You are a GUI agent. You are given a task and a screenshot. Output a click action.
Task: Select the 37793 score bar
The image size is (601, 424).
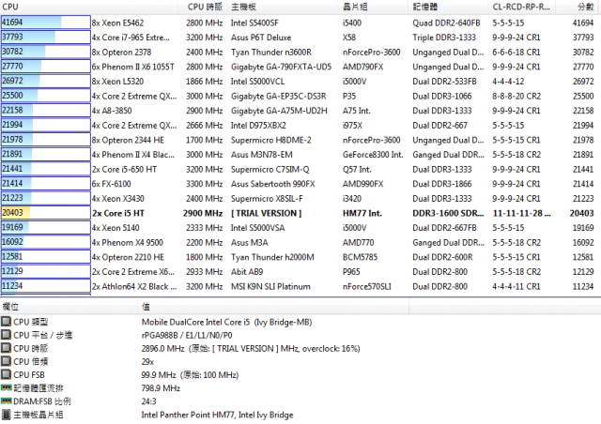[x=46, y=38]
